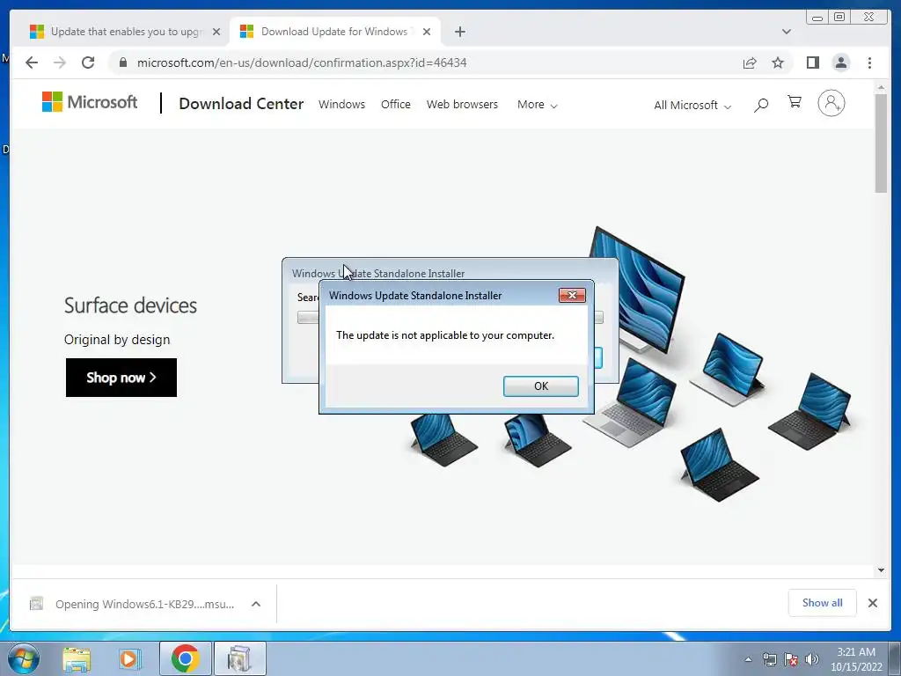Screen dimensions: 901x676
Task: Click the Microsoft logo
Action: tap(90, 102)
